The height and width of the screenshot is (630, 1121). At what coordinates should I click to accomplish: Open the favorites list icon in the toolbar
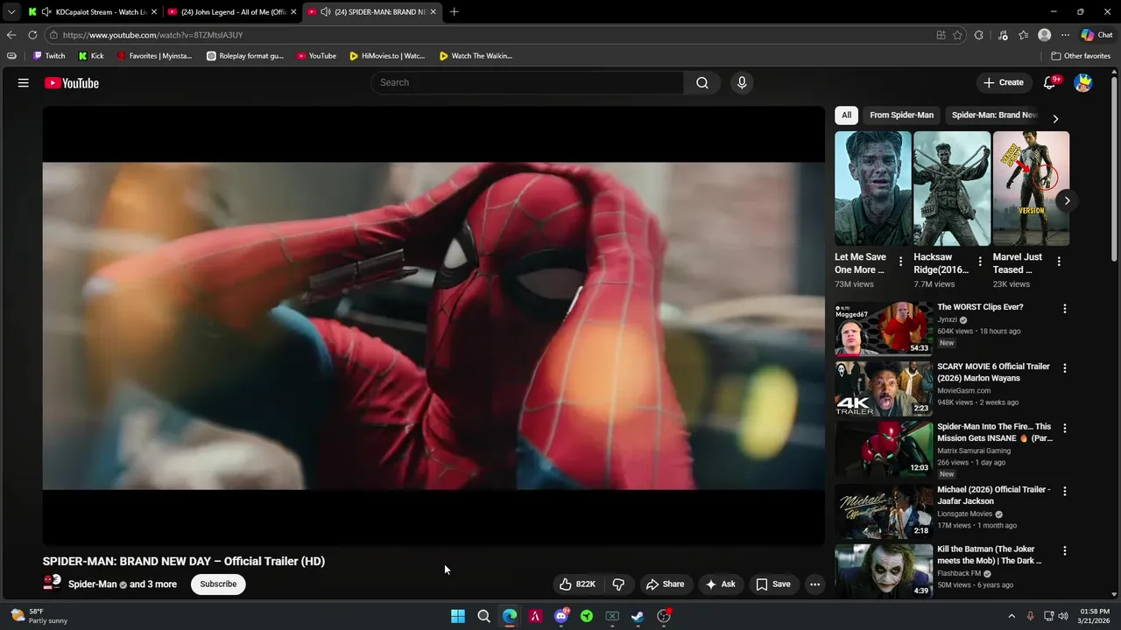pos(1023,35)
